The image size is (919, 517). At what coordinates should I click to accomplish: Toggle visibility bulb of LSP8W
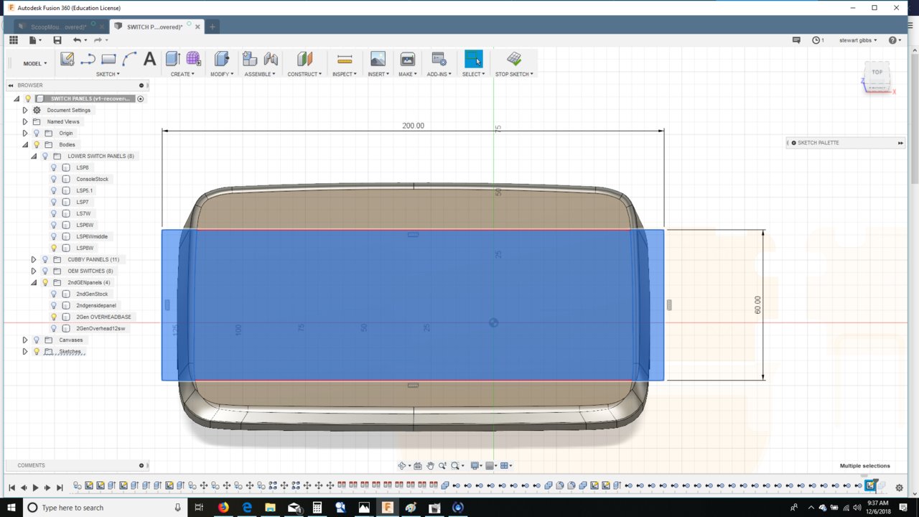pyautogui.click(x=54, y=248)
